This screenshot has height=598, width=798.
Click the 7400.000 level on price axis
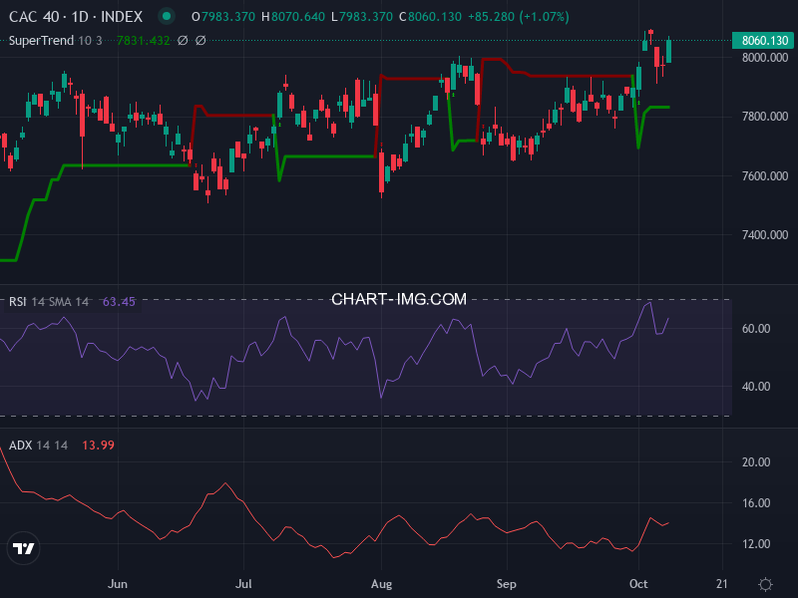(x=763, y=235)
